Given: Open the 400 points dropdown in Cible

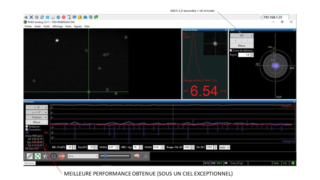Looking at the screenshot, I should point(242,35).
